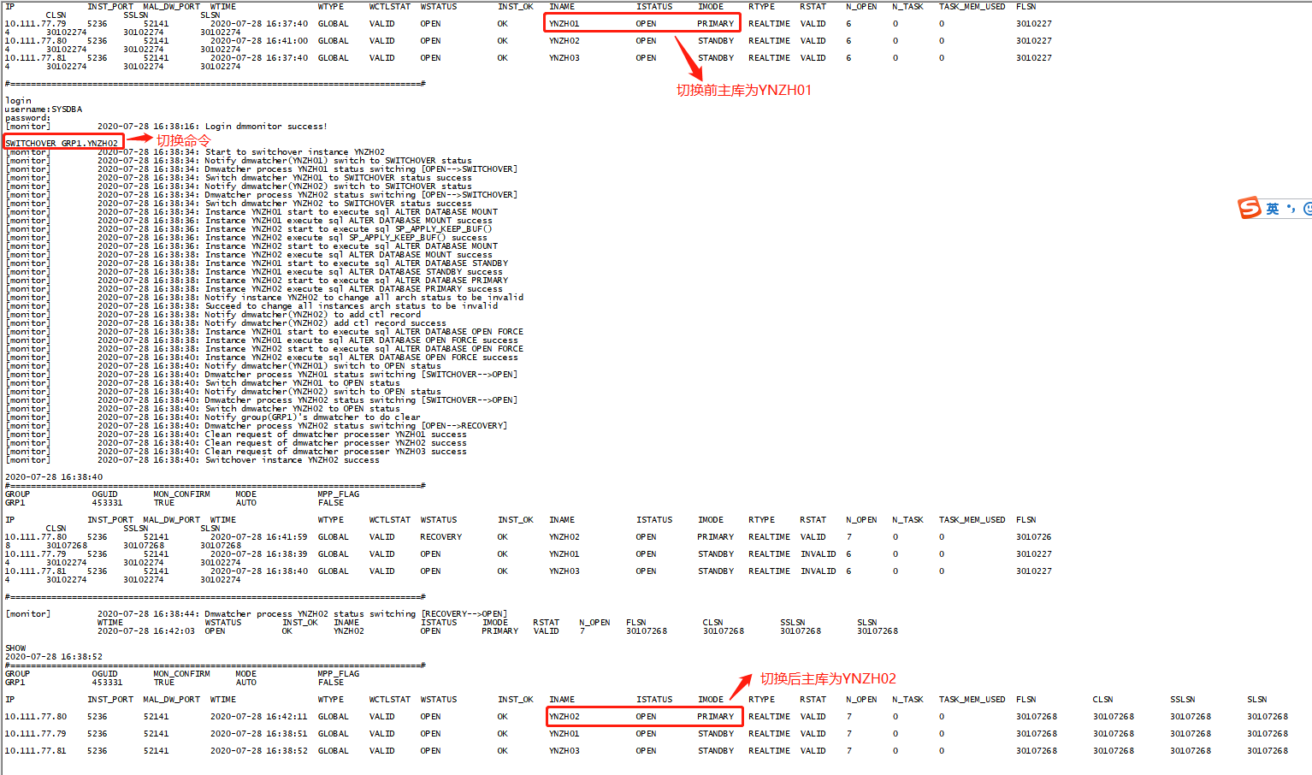Select 'Switchover instance YNZH02 success' line

pos(292,460)
